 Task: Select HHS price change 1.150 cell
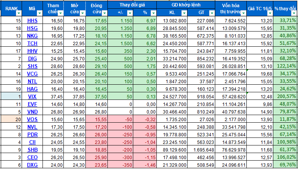120,21
